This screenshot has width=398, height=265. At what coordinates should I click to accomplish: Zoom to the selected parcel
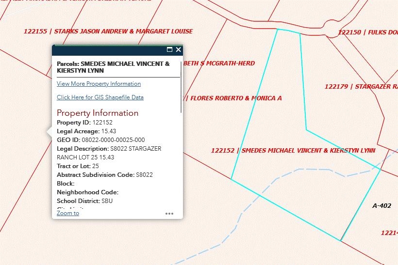pyautogui.click(x=67, y=213)
